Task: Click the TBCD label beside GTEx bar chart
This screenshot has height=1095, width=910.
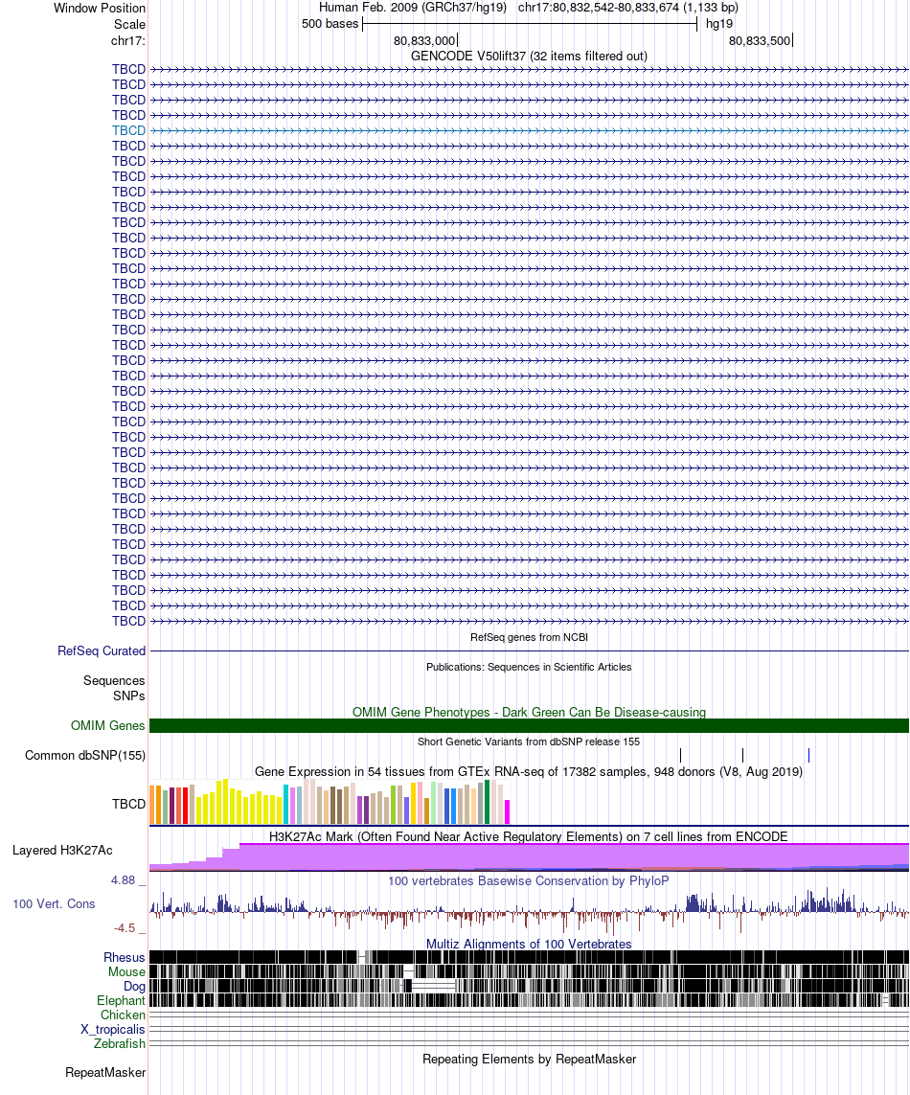Action: click(128, 805)
